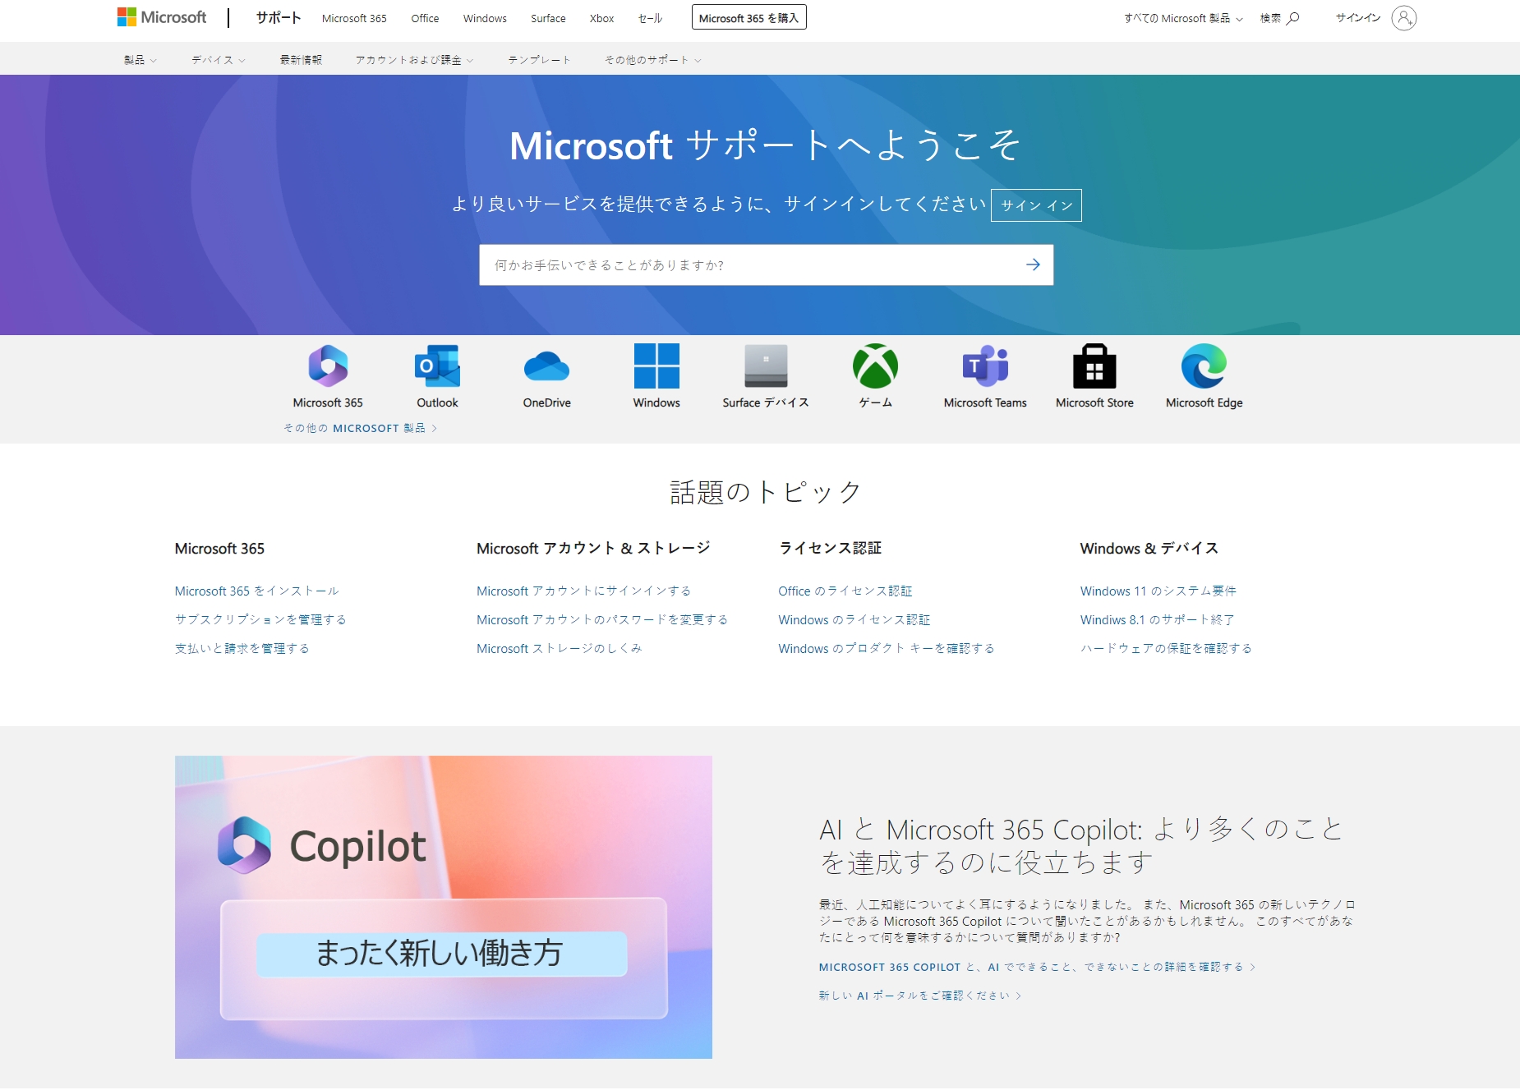
Task: Select Xbox in the top navigation
Action: (x=601, y=18)
